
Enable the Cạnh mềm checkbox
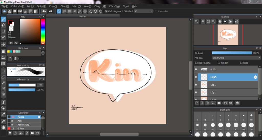coord(156,11)
